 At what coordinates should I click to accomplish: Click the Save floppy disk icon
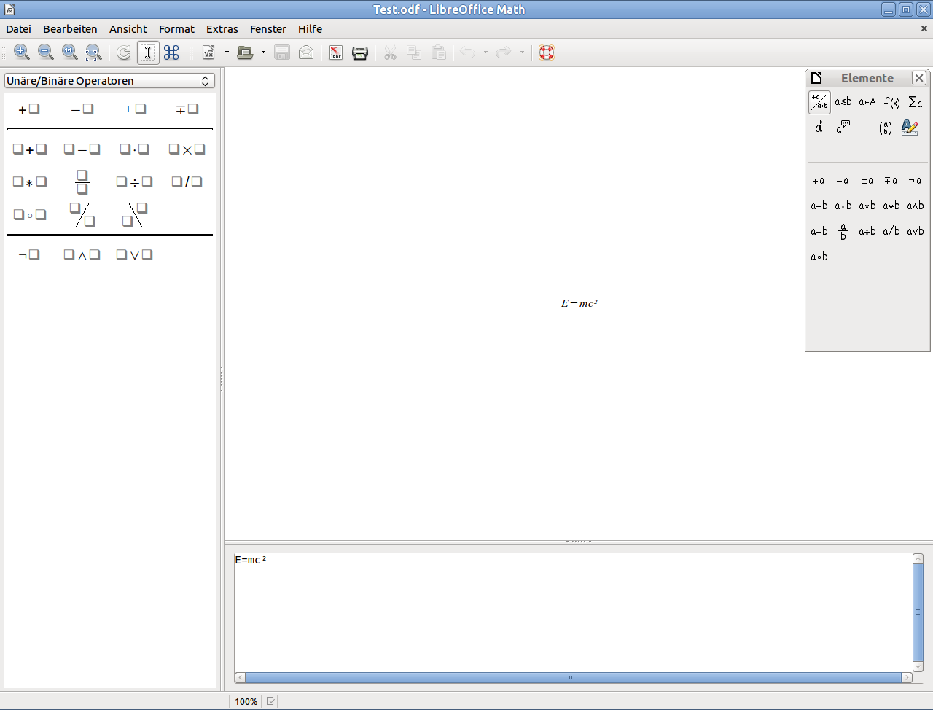282,52
